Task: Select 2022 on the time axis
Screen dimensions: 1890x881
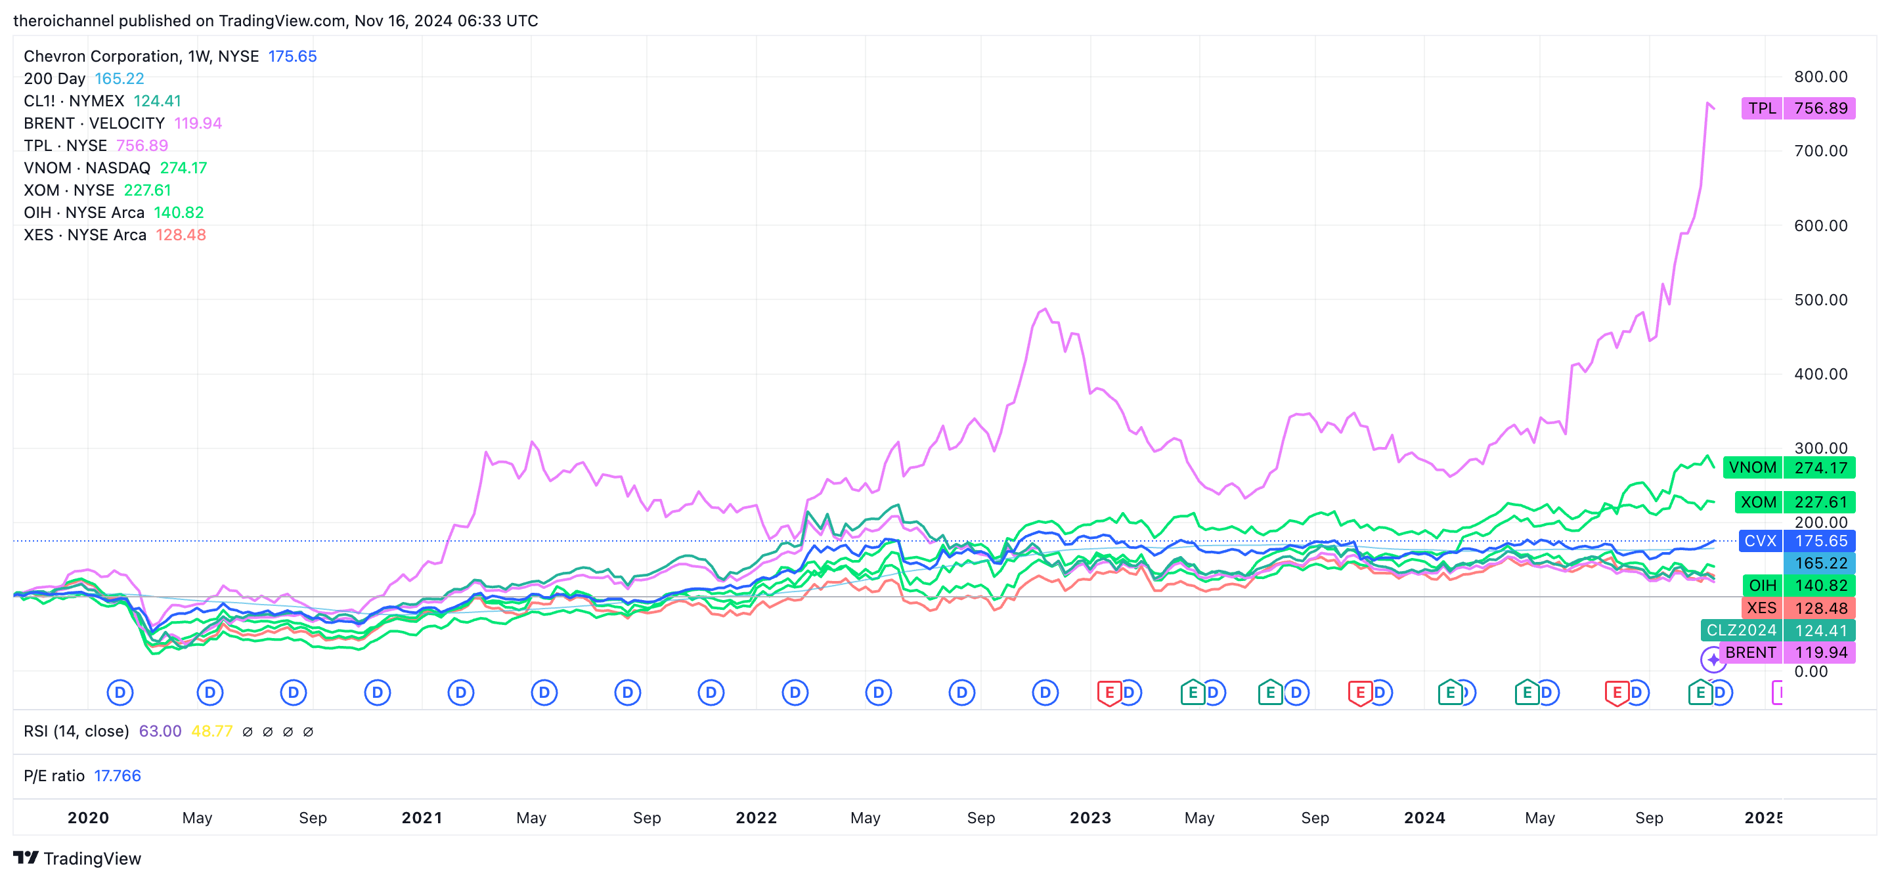Action: pos(757,817)
